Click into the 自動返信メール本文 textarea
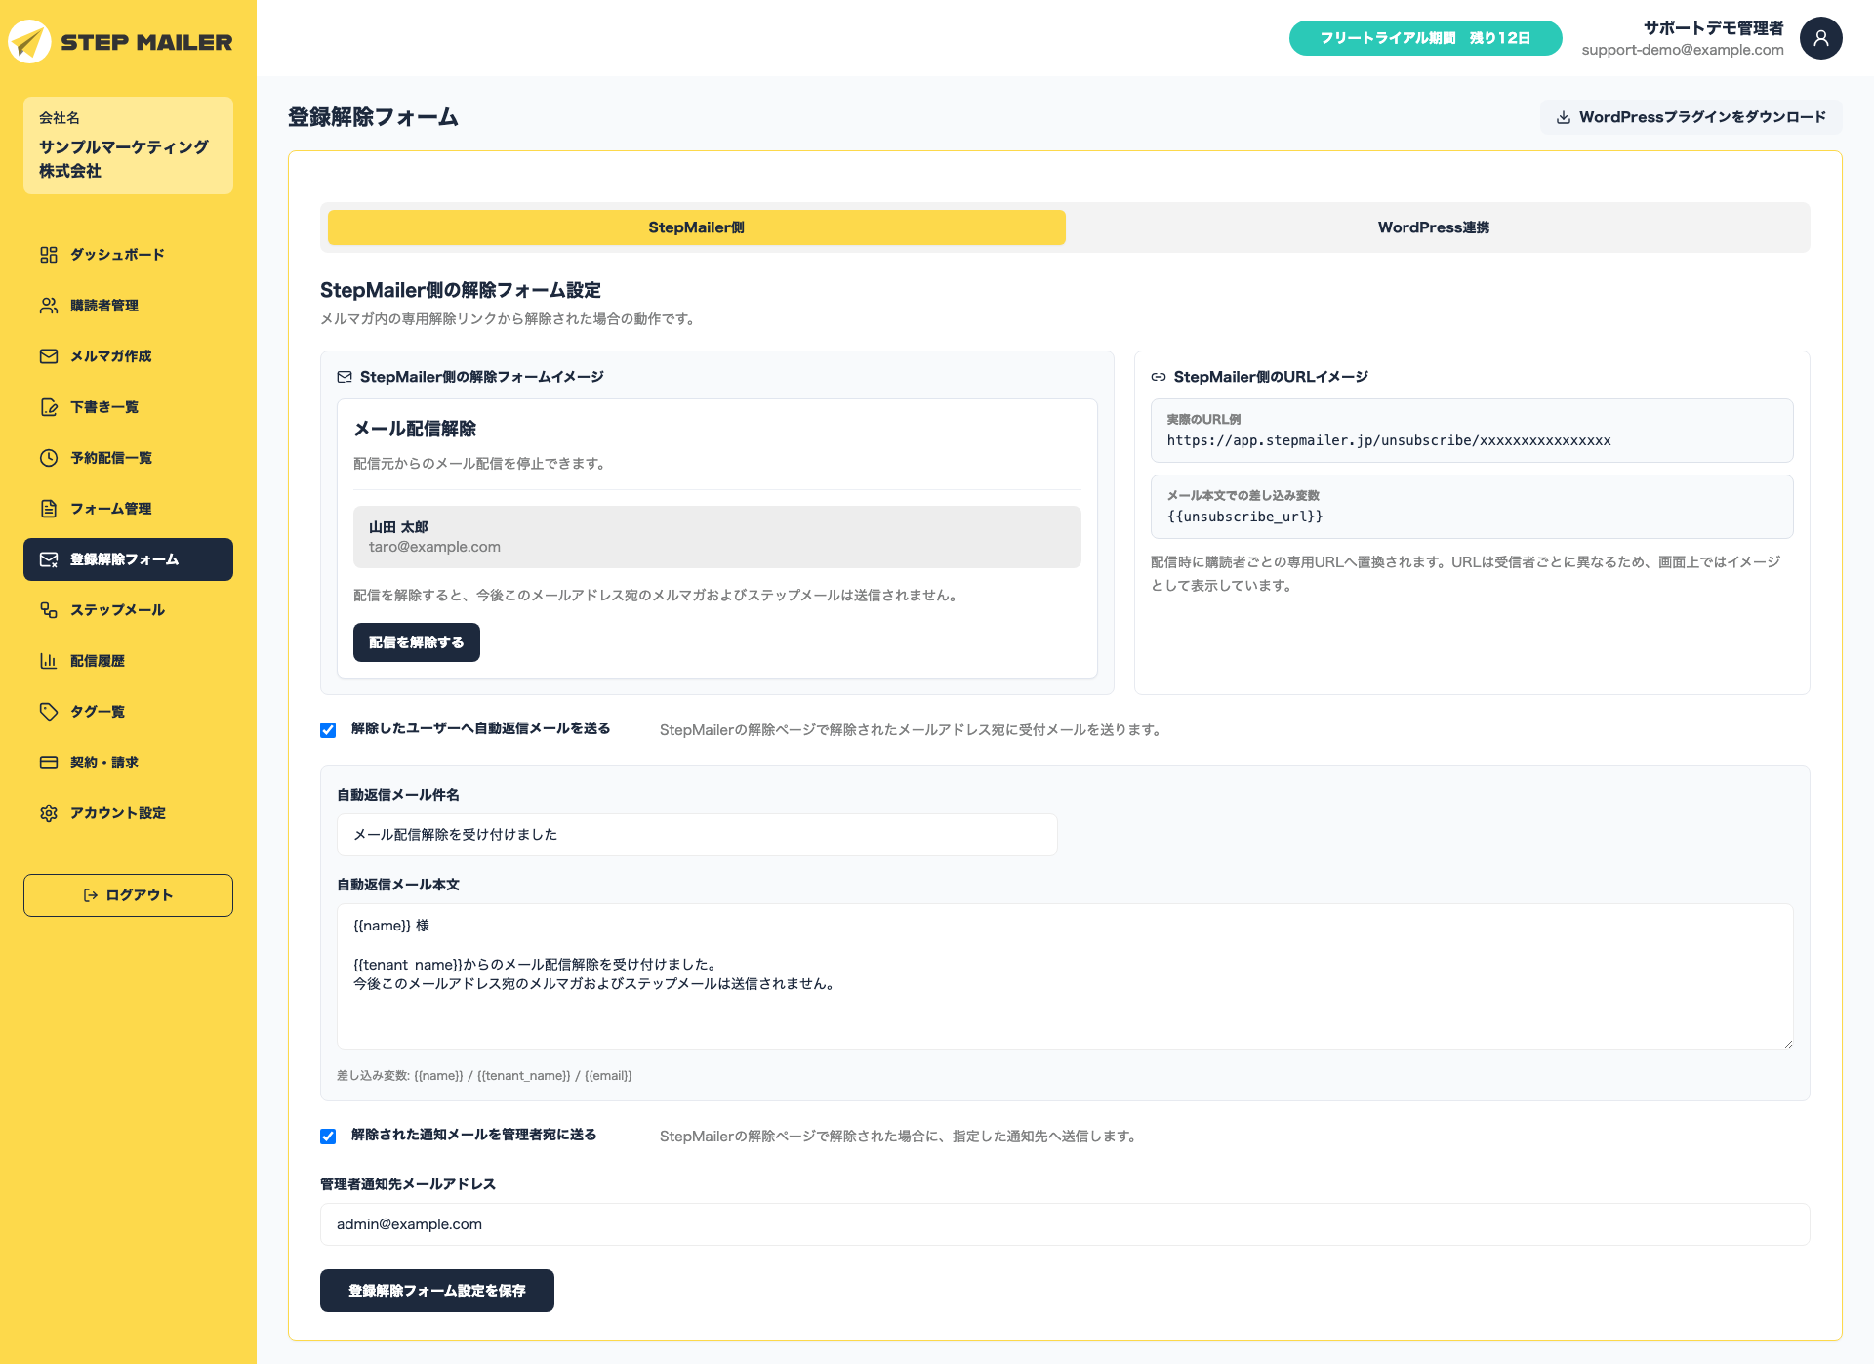The image size is (1874, 1364). coord(1065,976)
